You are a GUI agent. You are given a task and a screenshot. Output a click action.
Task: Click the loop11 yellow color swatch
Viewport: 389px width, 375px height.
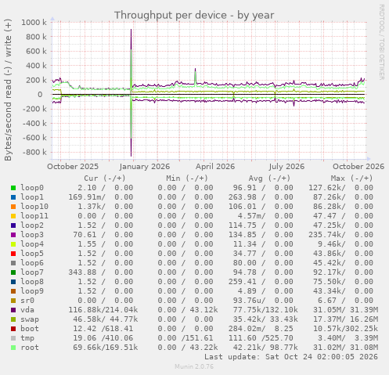13,216
